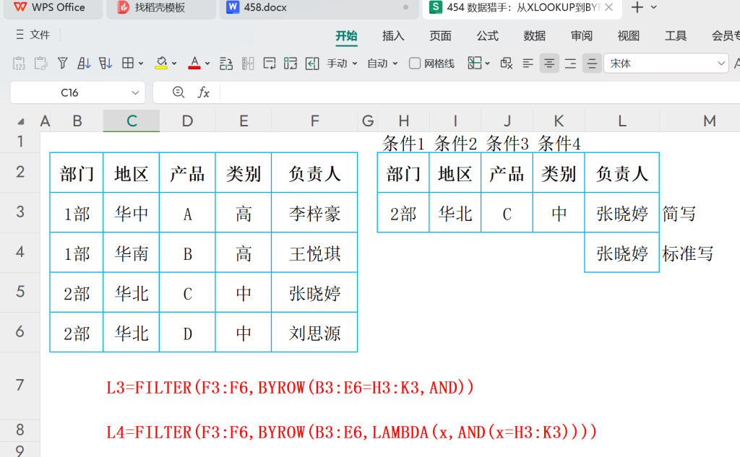Open the fill color dropdown arrow
The height and width of the screenshot is (457, 740).
point(174,64)
